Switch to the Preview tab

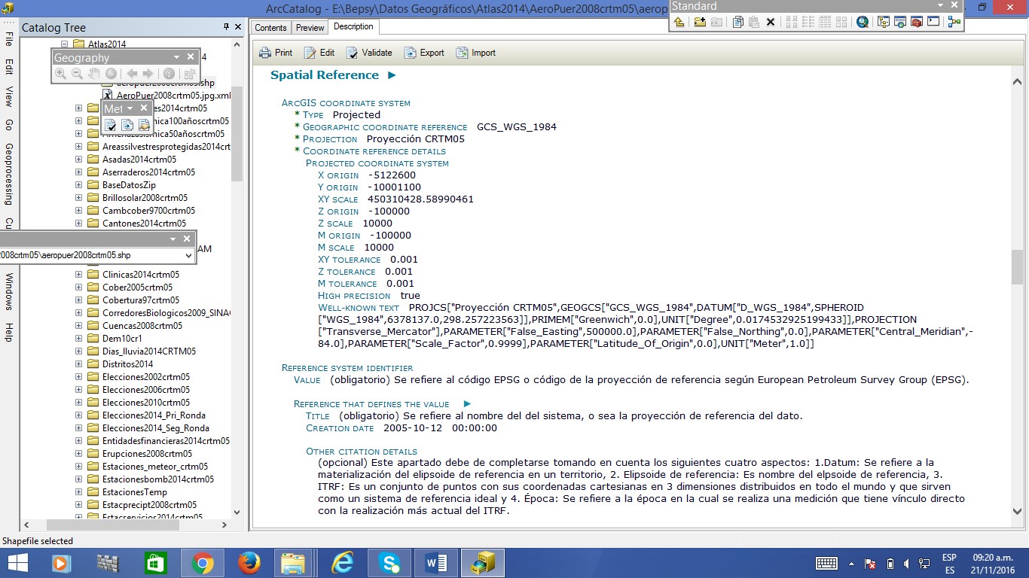[x=310, y=28]
